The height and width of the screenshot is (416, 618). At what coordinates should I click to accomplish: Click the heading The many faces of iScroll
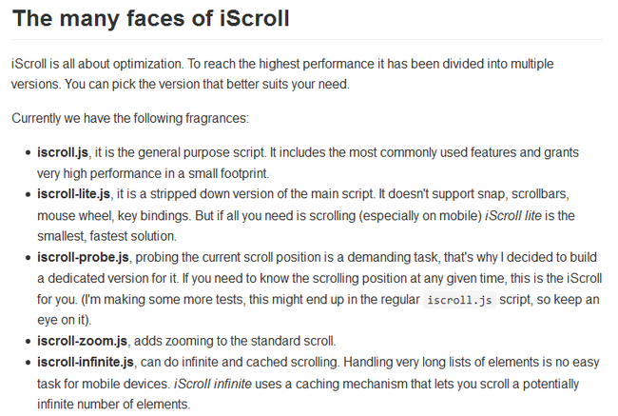pyautogui.click(x=151, y=18)
